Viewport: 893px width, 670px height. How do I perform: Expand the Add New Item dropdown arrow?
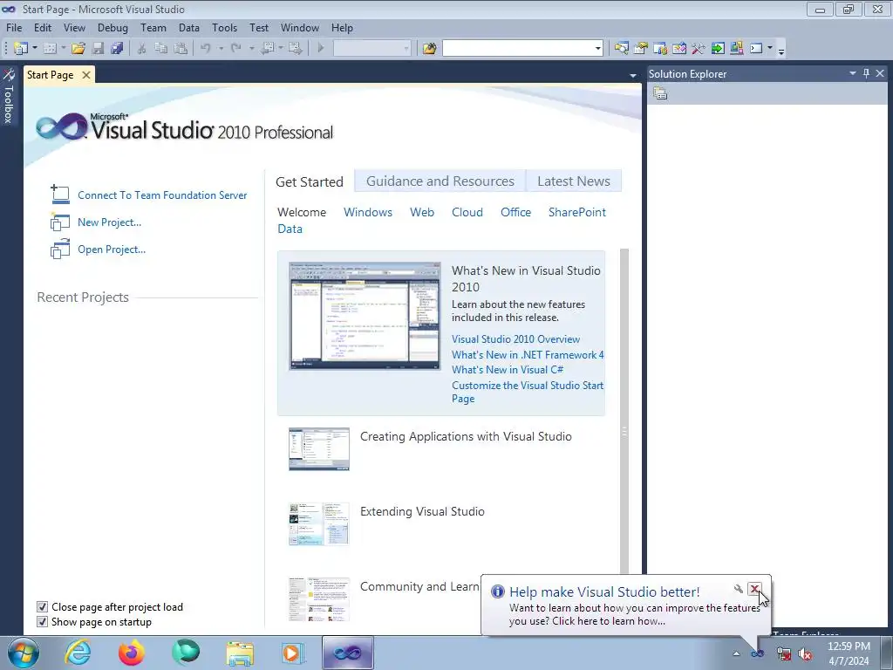[x=63, y=49]
